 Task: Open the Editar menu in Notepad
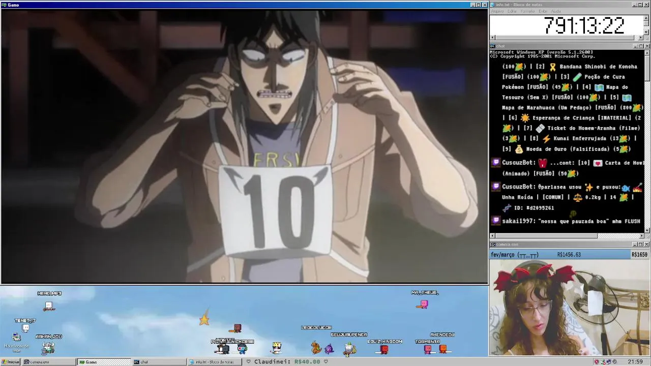pyautogui.click(x=512, y=11)
